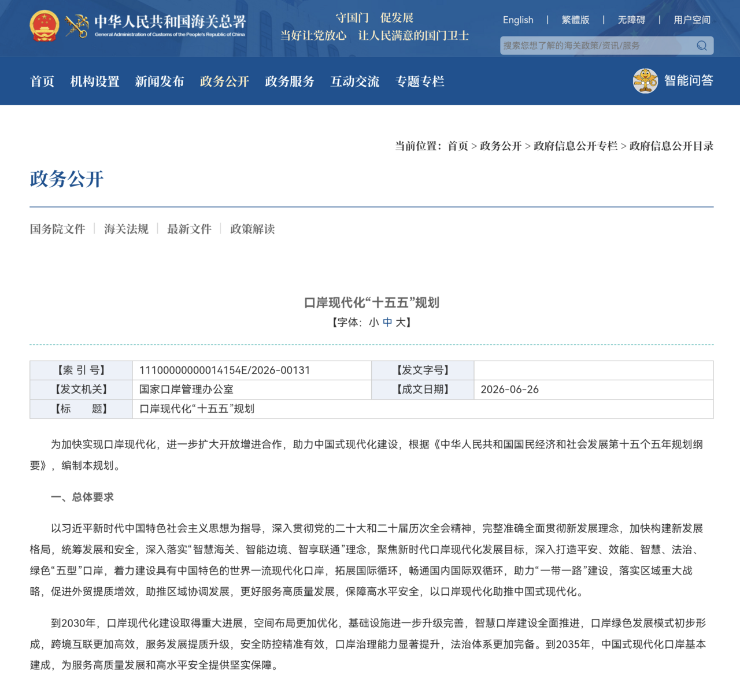Open the 海关法规 tab
This screenshot has height=682, width=740.
point(126,229)
